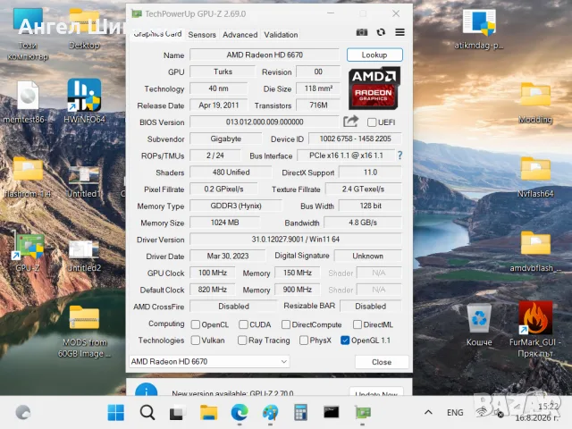Toggle the OpenCL checkbox
This screenshot has height=429, width=572.
tap(196, 324)
